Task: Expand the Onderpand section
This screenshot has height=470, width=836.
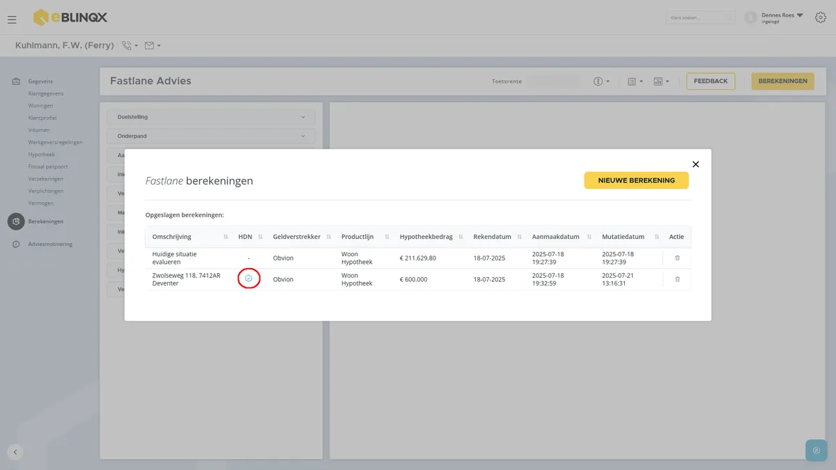Action: (x=211, y=136)
